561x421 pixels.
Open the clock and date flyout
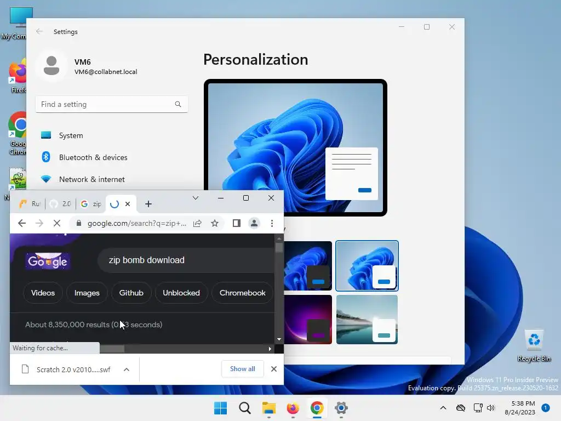[x=520, y=408]
